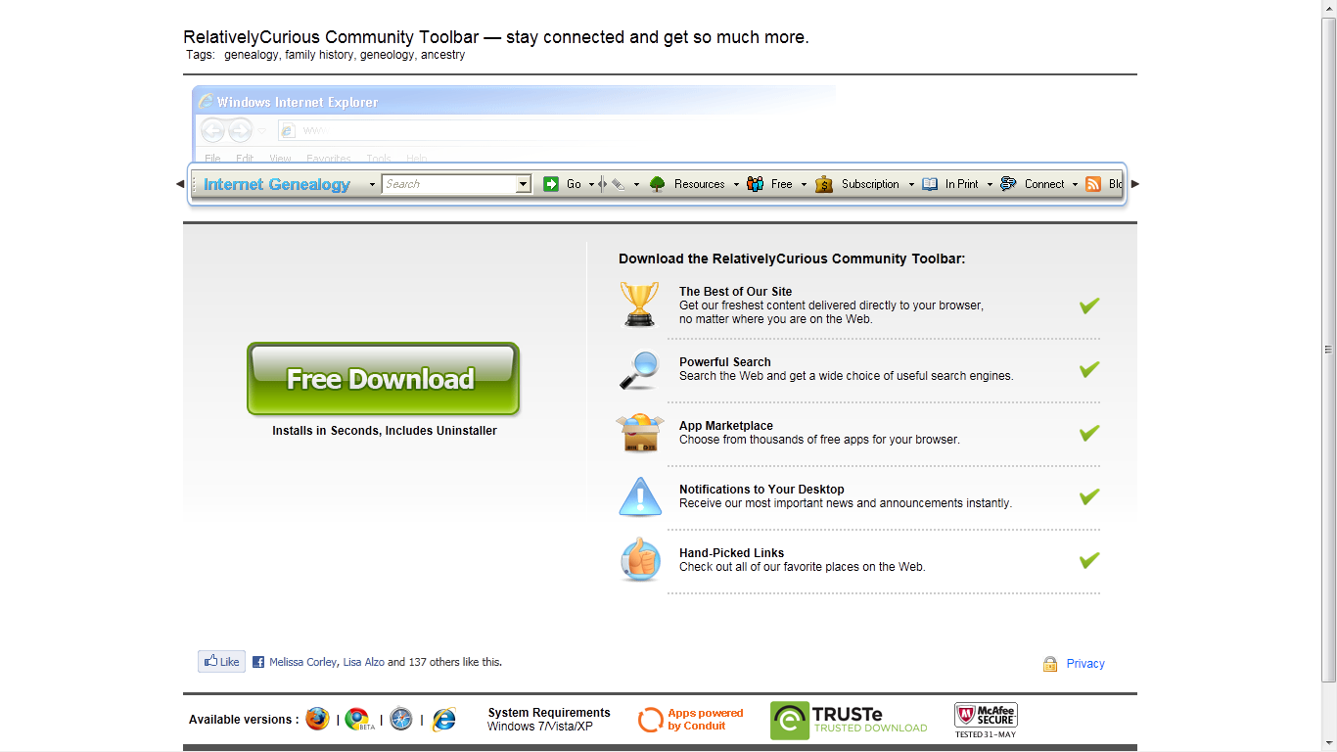The image size is (1337, 752).
Task: Click the highlighter pen toolbar icon
Action: [x=618, y=184]
